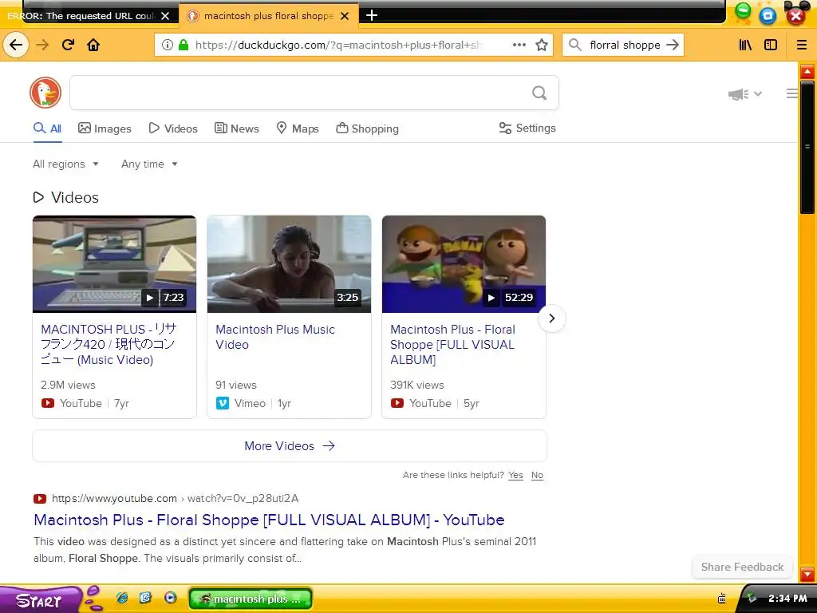Close the ERROR requested URL tab
The image size is (817, 613).
(x=165, y=16)
